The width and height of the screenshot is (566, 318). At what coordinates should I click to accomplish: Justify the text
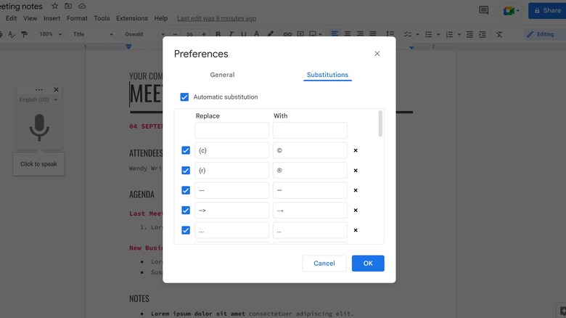point(373,34)
